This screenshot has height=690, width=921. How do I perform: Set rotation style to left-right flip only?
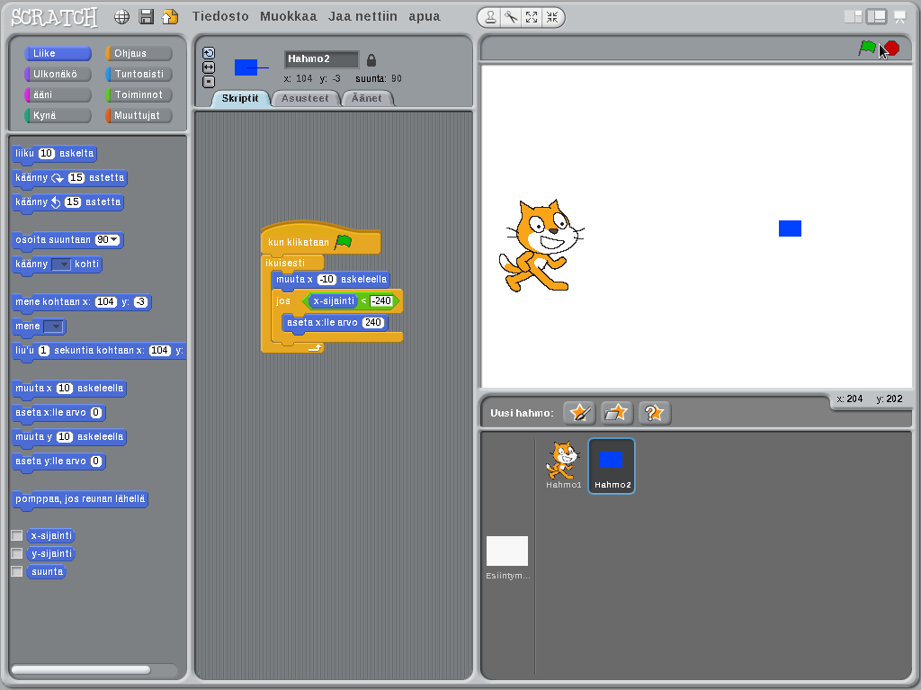(209, 67)
